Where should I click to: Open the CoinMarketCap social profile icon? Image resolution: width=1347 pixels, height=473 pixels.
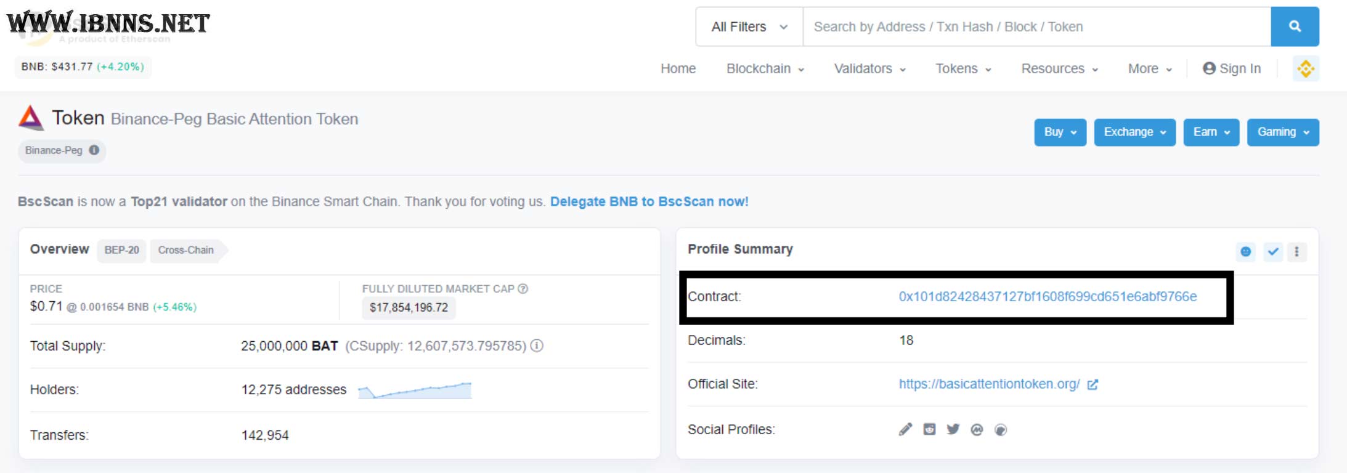977,430
